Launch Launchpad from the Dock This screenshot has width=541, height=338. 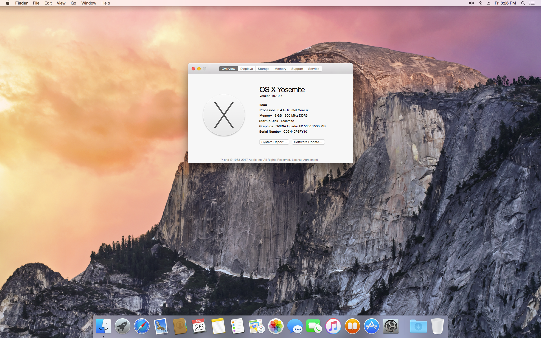[x=123, y=326]
